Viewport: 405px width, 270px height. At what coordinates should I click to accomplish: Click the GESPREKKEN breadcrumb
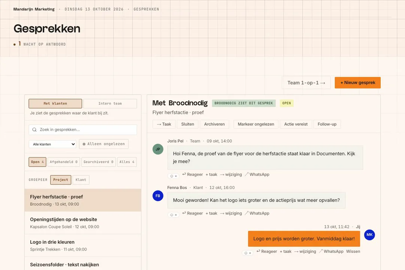(x=146, y=9)
